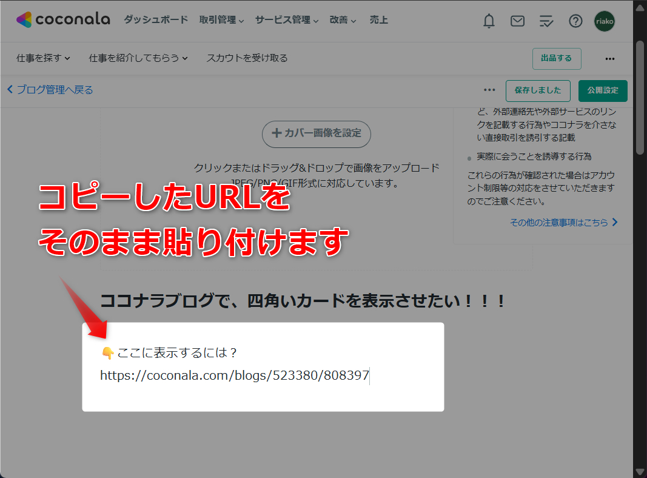Screen dimensions: 647x478
Task: Expand the サービス管理 menu
Action: [x=287, y=20]
